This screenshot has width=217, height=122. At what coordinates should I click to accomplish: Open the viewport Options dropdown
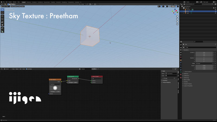point(176,4)
